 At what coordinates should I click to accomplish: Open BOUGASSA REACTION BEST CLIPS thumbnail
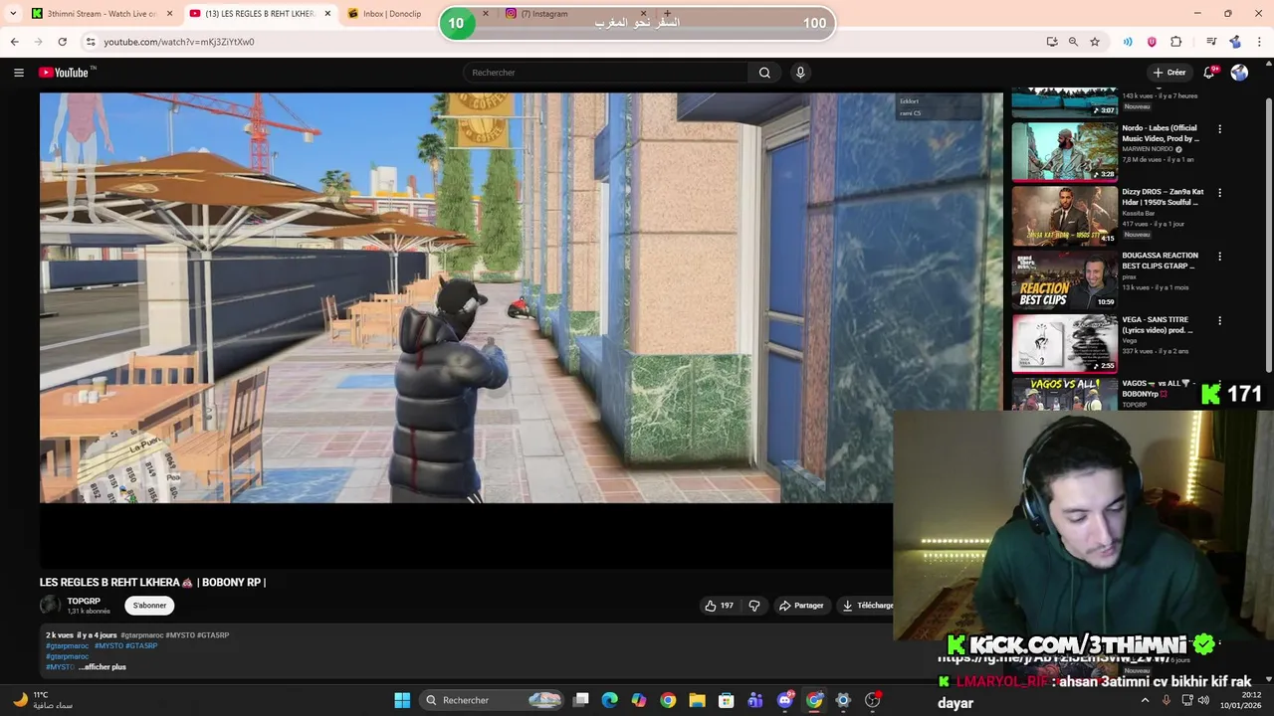[x=1065, y=279]
